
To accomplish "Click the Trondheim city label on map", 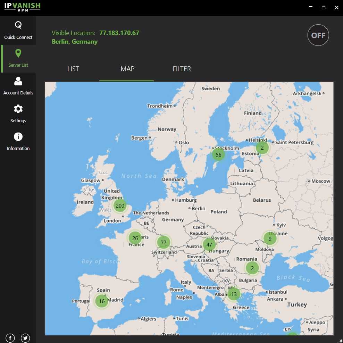I will point(160,106).
